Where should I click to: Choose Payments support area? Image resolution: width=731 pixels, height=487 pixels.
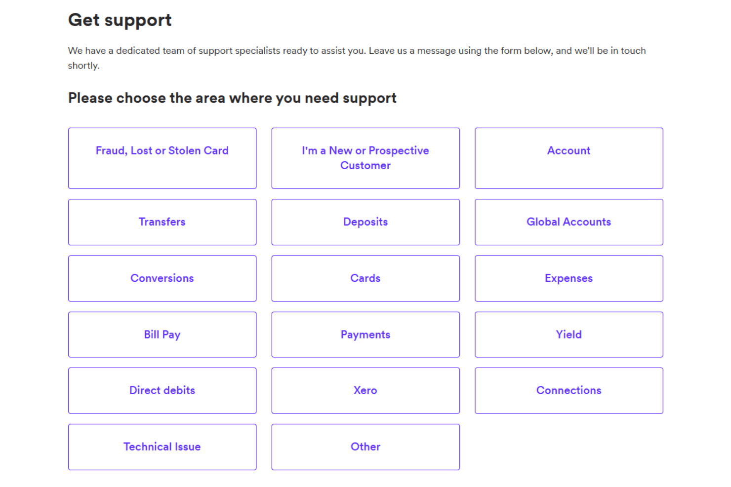click(x=365, y=335)
